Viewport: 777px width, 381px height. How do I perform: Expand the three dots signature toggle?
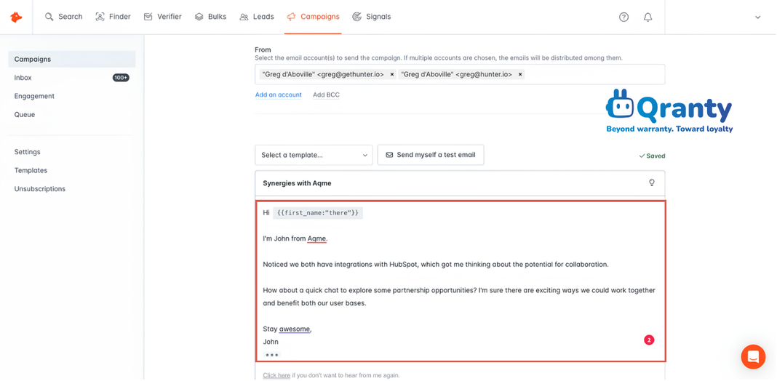tap(271, 355)
